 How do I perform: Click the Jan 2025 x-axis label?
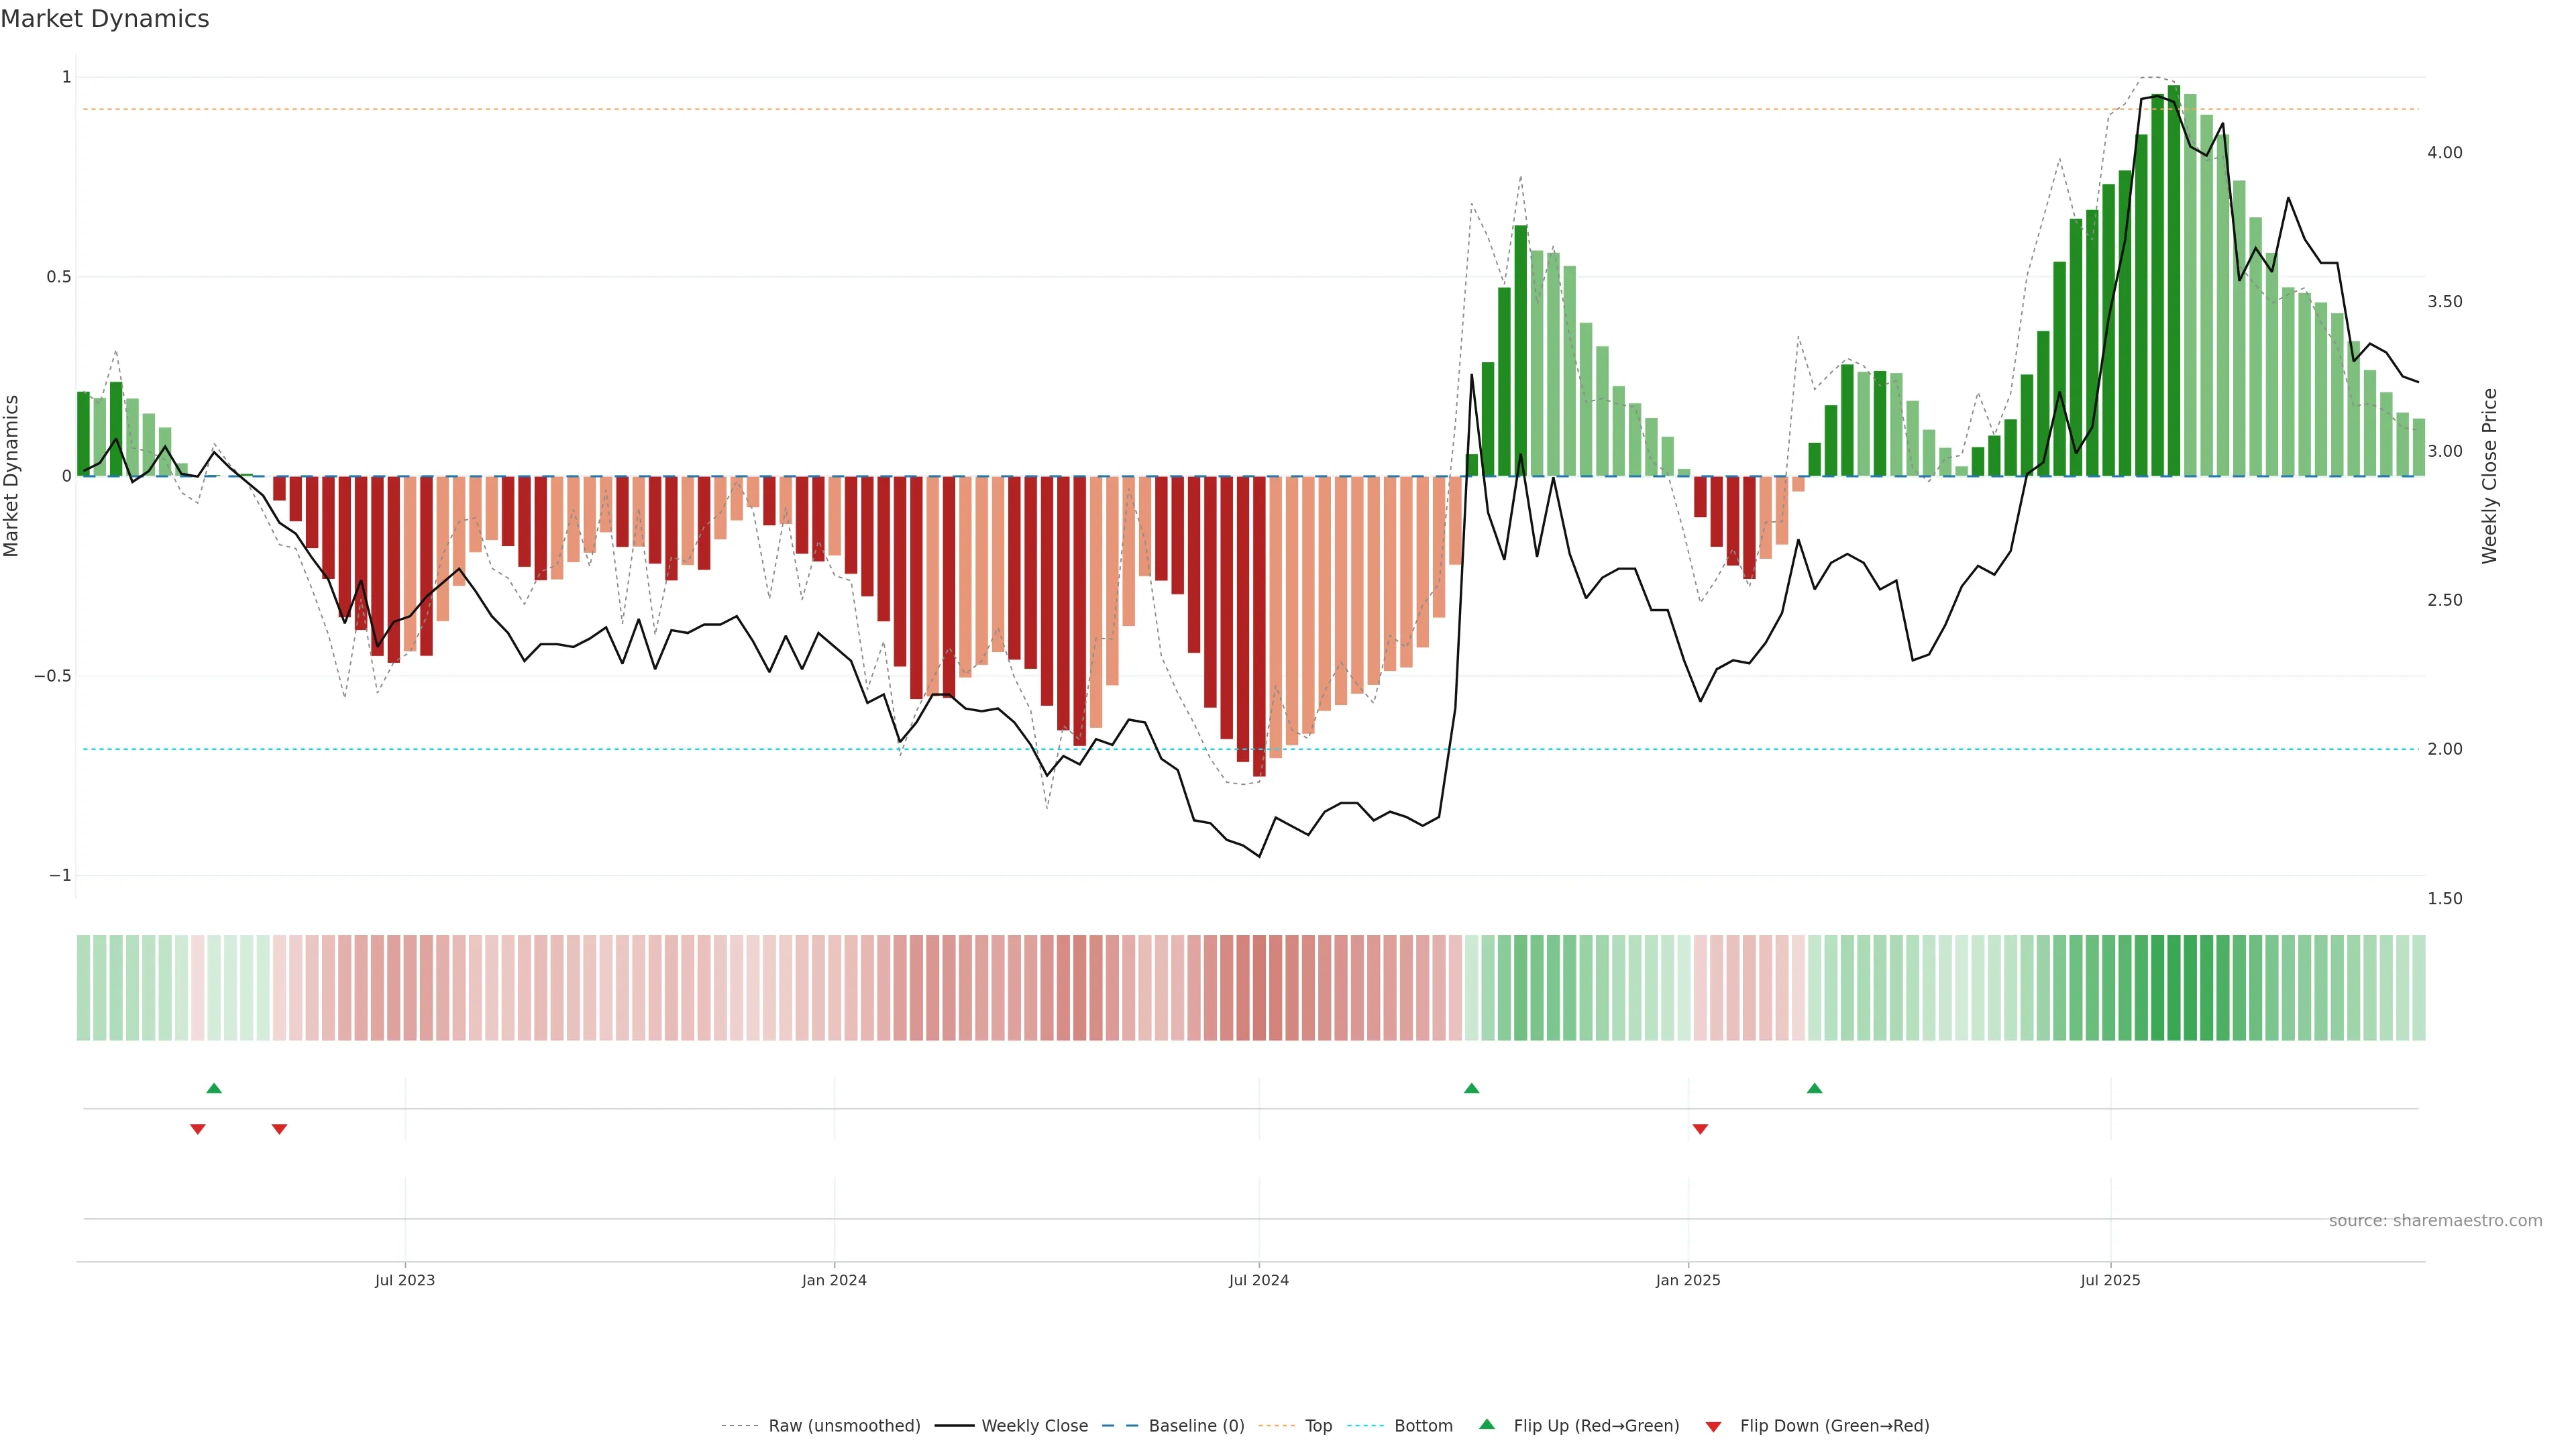point(1688,1280)
